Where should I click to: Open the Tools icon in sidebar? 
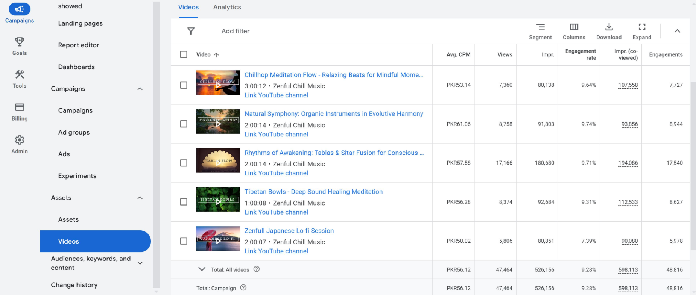(20, 74)
